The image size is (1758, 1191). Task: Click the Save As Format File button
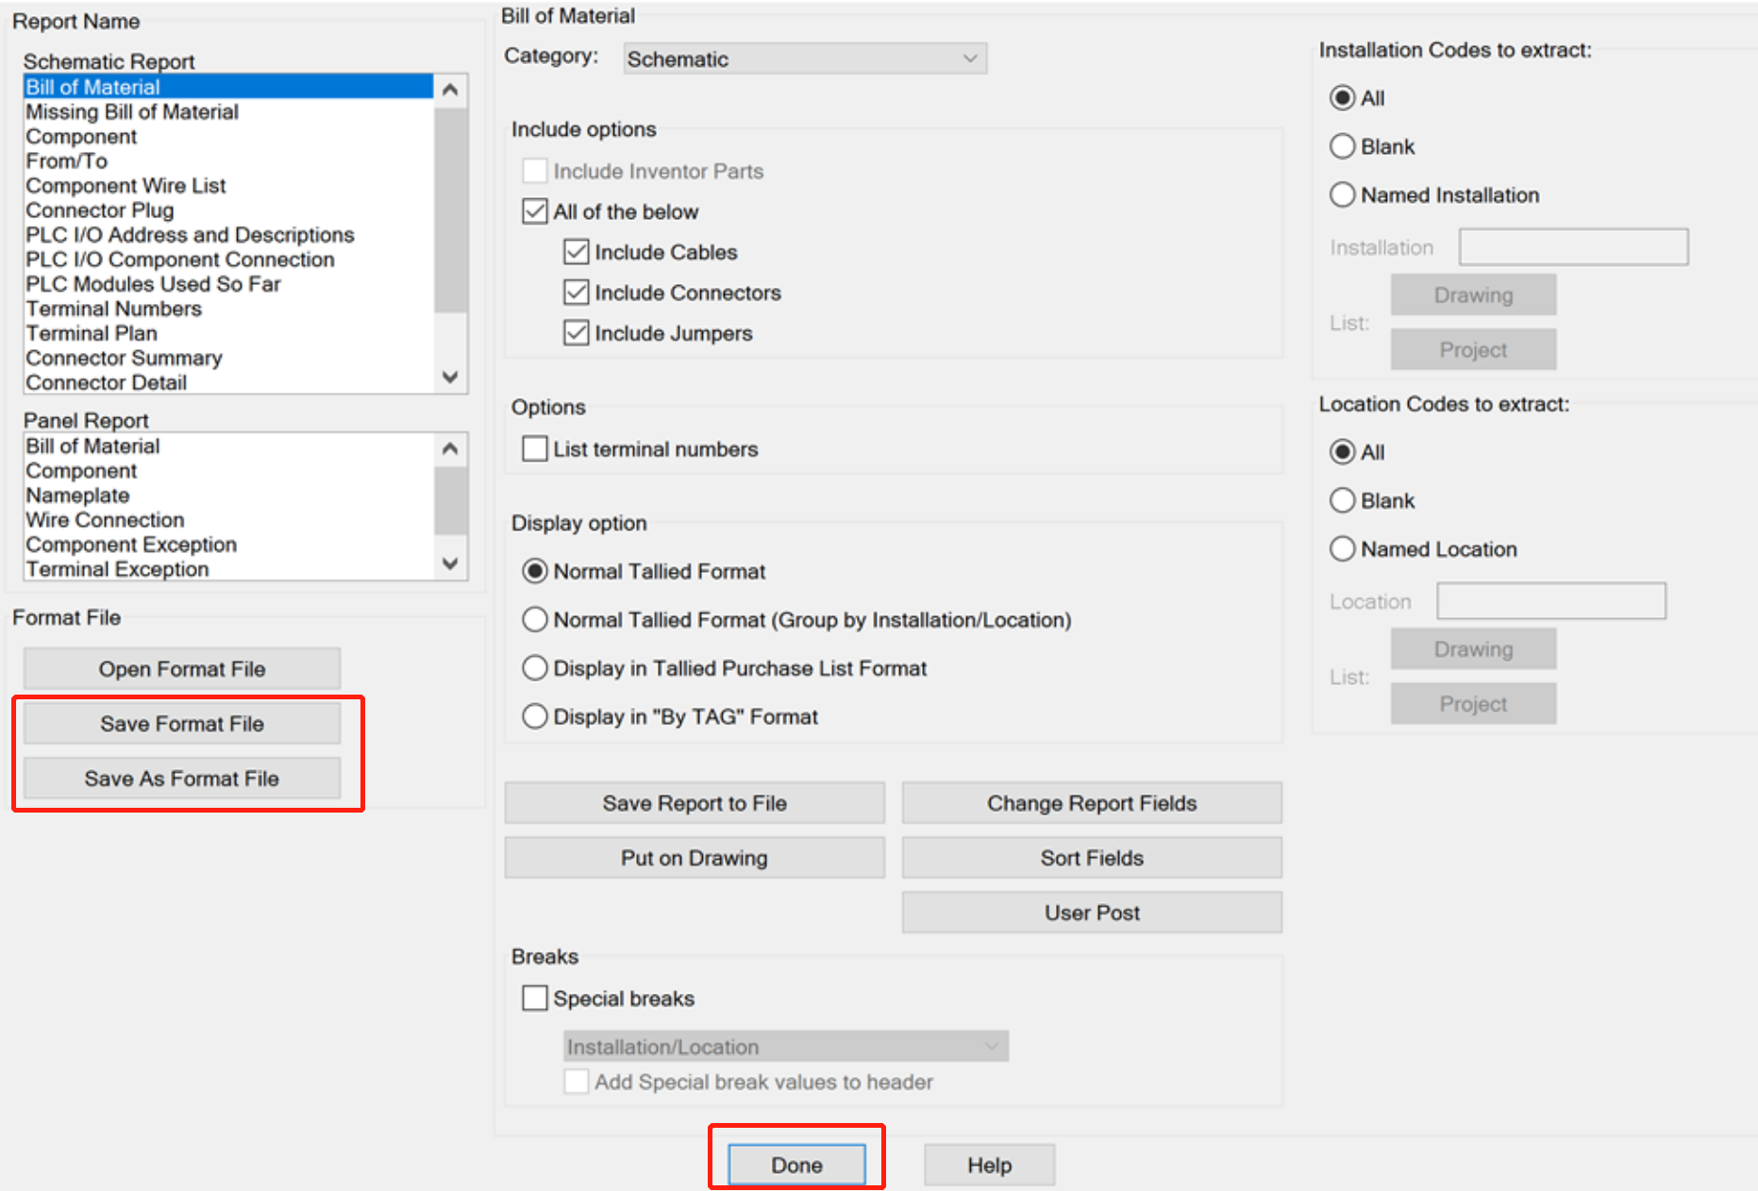(181, 778)
